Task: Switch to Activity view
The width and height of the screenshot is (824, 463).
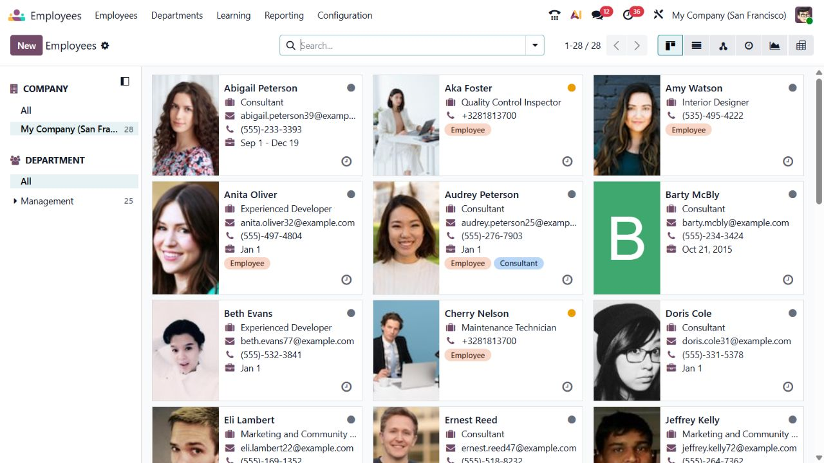Action: pos(749,46)
